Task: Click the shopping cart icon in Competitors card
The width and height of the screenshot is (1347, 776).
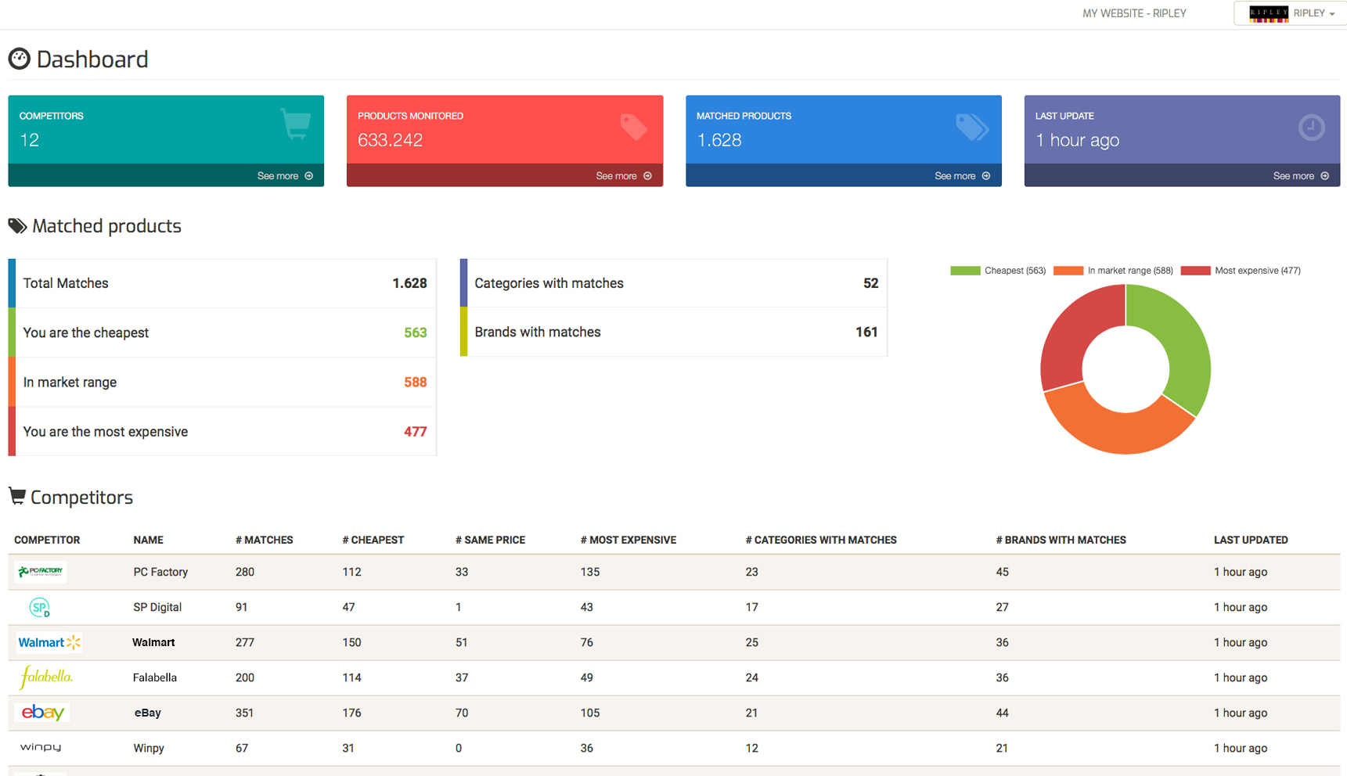Action: [x=295, y=124]
